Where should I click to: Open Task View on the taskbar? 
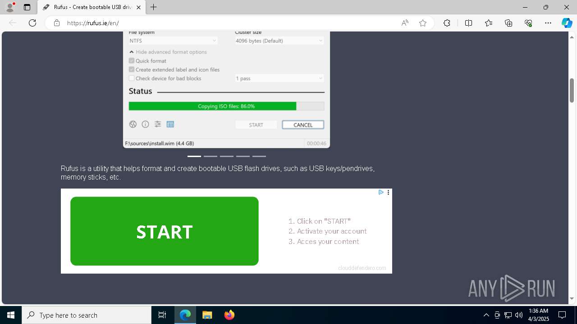click(162, 315)
